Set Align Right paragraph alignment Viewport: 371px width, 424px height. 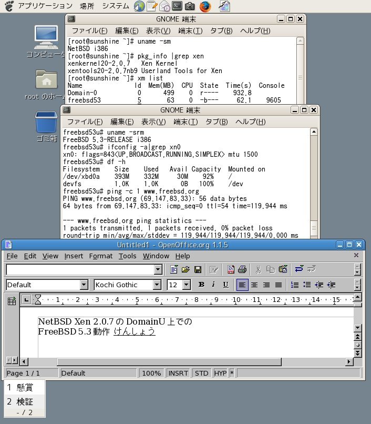pos(266,285)
